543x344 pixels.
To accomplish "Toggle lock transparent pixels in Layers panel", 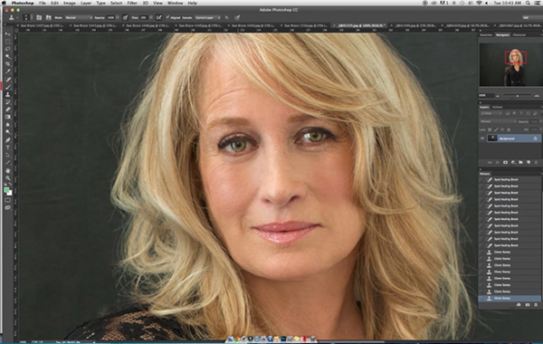I will [x=490, y=129].
